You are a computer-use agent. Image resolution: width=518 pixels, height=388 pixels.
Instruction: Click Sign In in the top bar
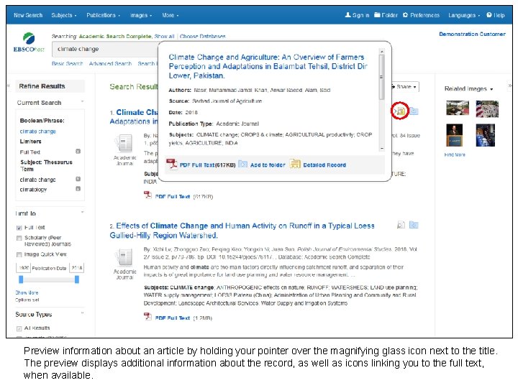357,15
